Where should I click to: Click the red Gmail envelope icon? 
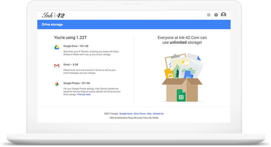tap(57, 66)
